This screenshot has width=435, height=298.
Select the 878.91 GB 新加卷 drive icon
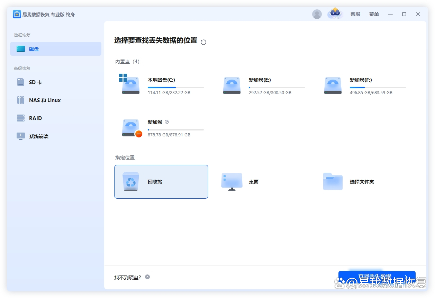[130, 128]
